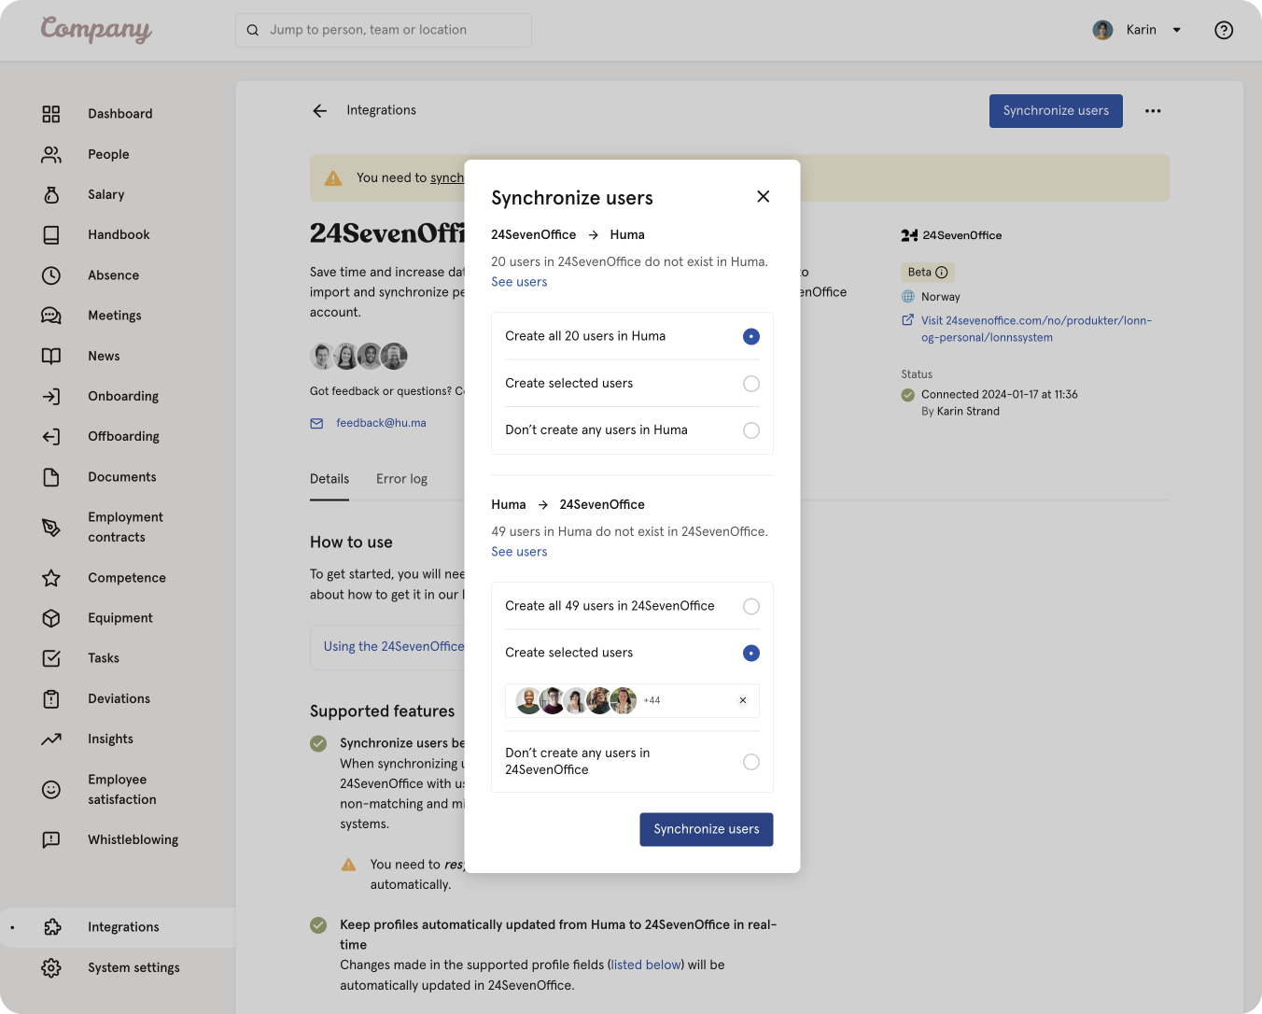Open Integrations in the sidebar
The width and height of the screenshot is (1262, 1014).
coord(118,927)
